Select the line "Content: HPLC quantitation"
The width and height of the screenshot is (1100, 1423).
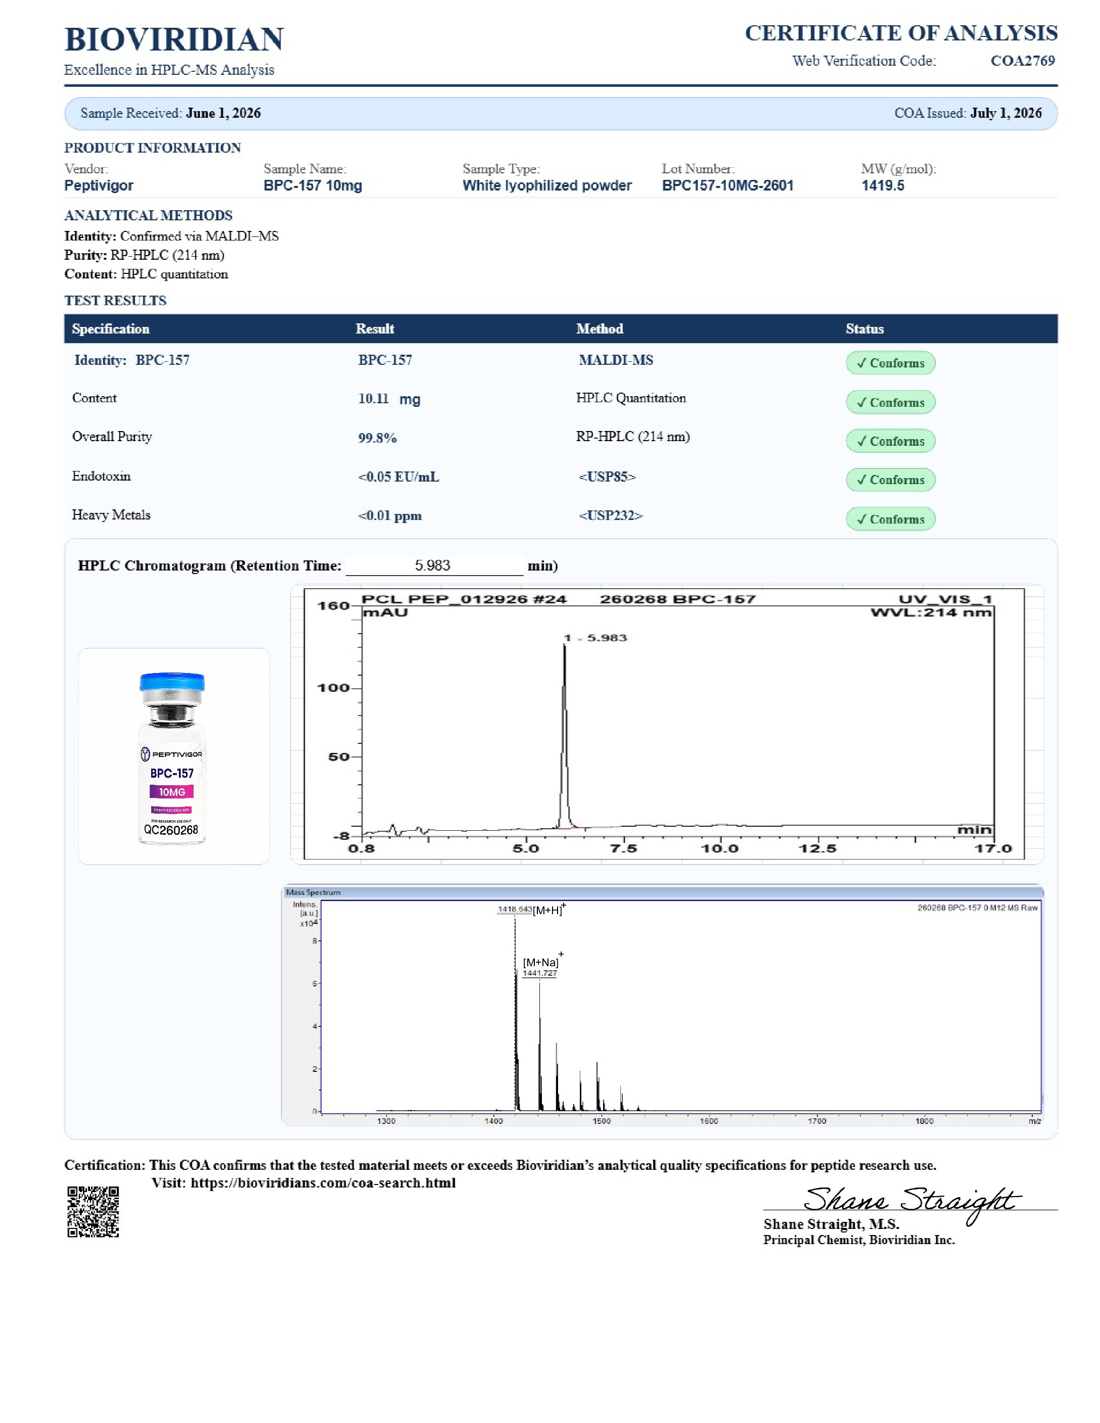click(x=146, y=274)
